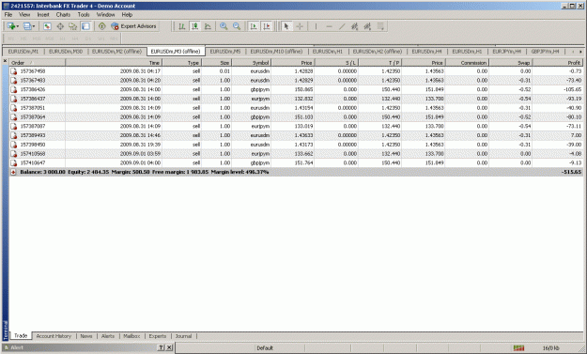Open the Help menu
Viewport: 587px width, 354px height.
[x=127, y=15]
